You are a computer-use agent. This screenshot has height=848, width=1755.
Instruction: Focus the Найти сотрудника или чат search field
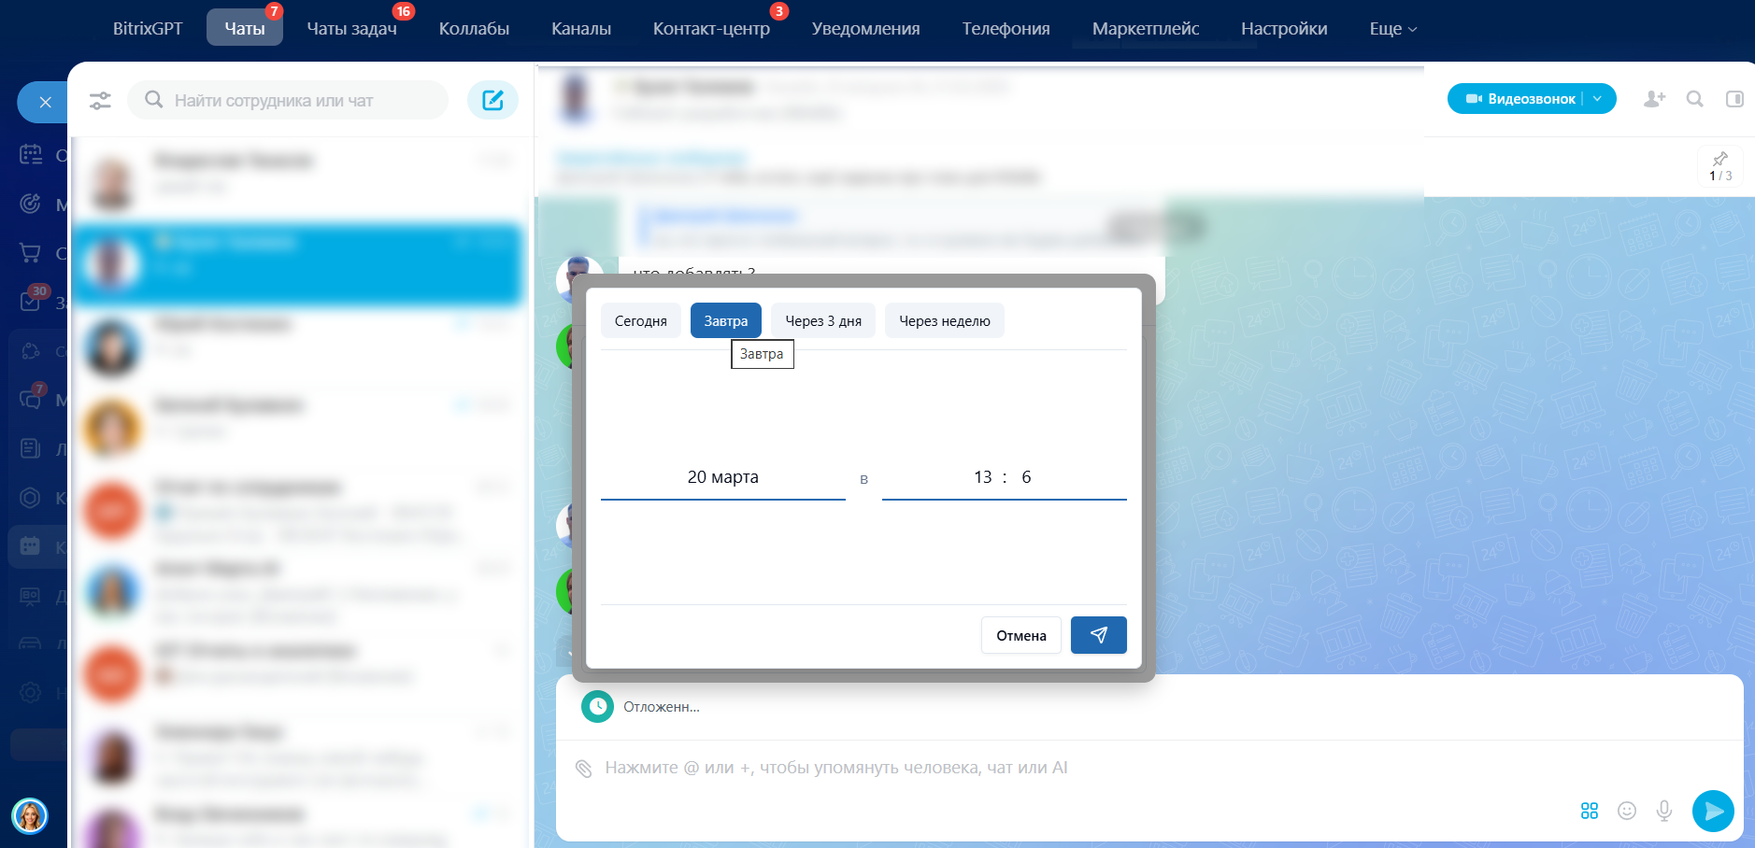pos(288,100)
